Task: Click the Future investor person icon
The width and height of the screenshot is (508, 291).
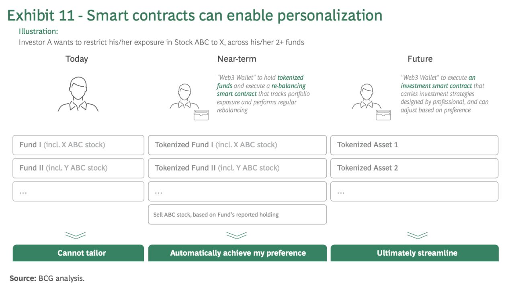Action: 366,97
